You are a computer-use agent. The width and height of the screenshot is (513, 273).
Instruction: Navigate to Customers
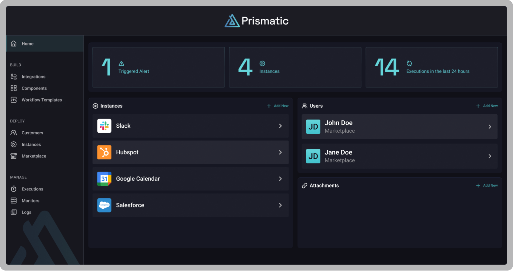(x=32, y=133)
